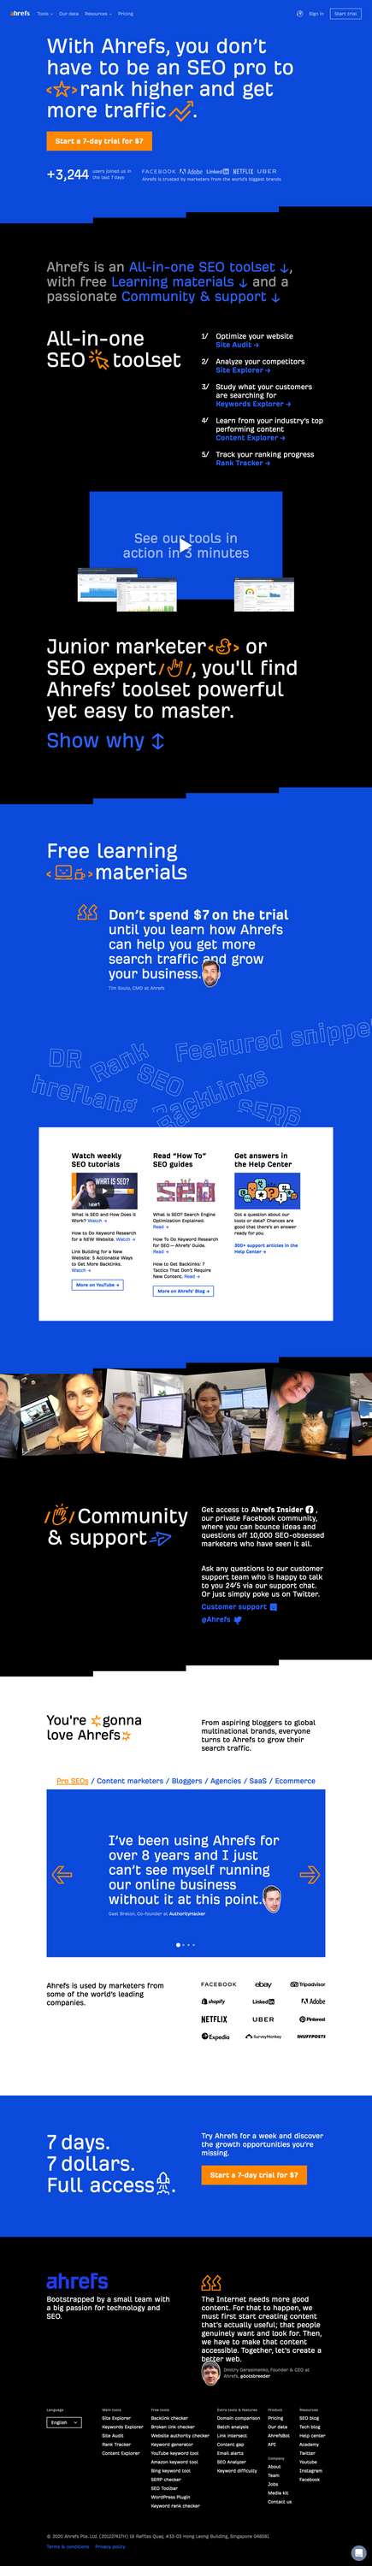Screen dimensions: 372x2566
Task: Click the Learning materials heading link
Action: (179, 283)
